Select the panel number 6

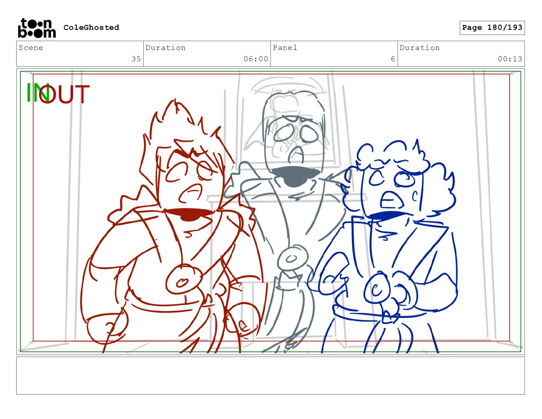coord(393,59)
